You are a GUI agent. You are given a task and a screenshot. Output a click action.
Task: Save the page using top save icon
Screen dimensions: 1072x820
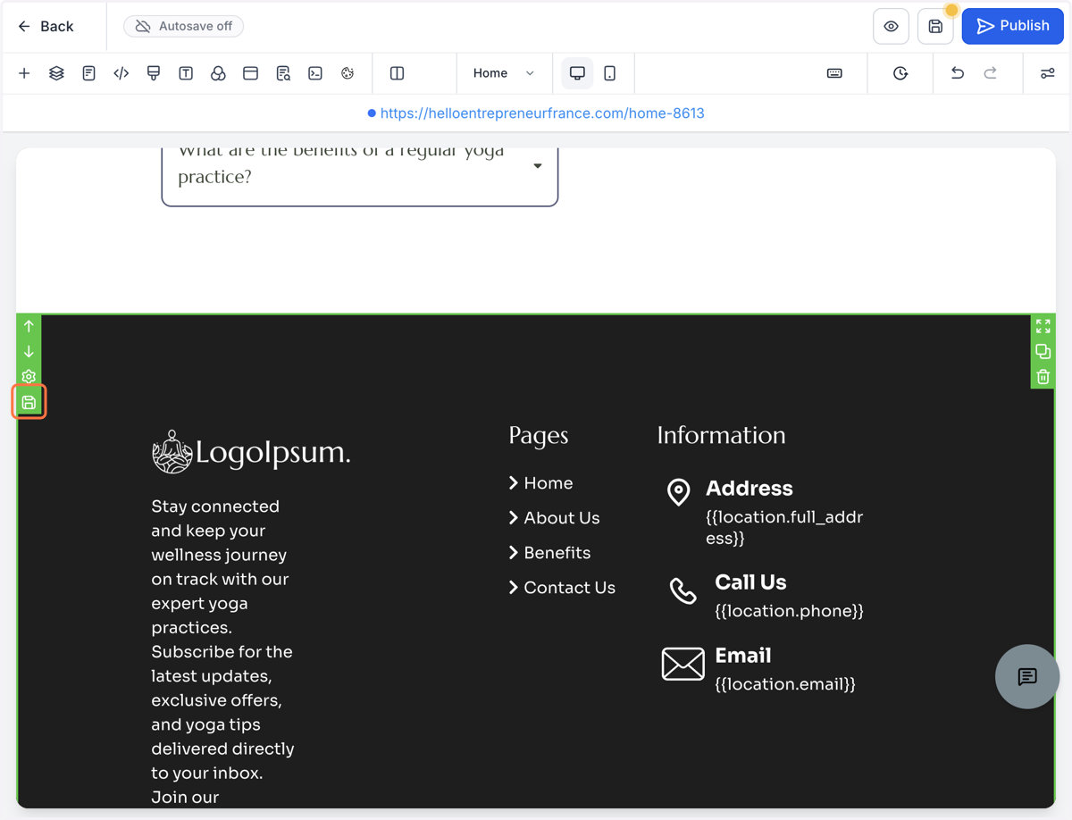pyautogui.click(x=935, y=26)
